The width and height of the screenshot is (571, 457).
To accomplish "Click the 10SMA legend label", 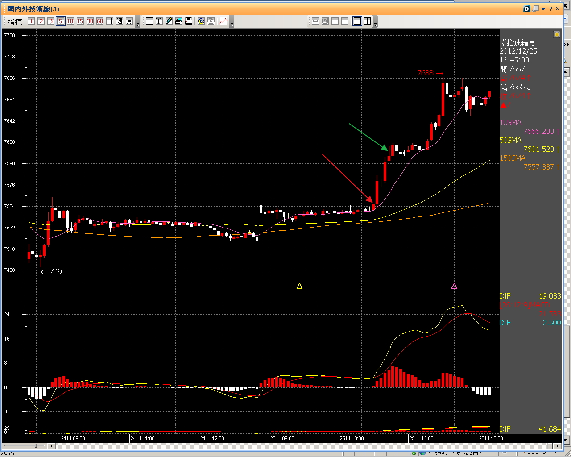I will 510,122.
